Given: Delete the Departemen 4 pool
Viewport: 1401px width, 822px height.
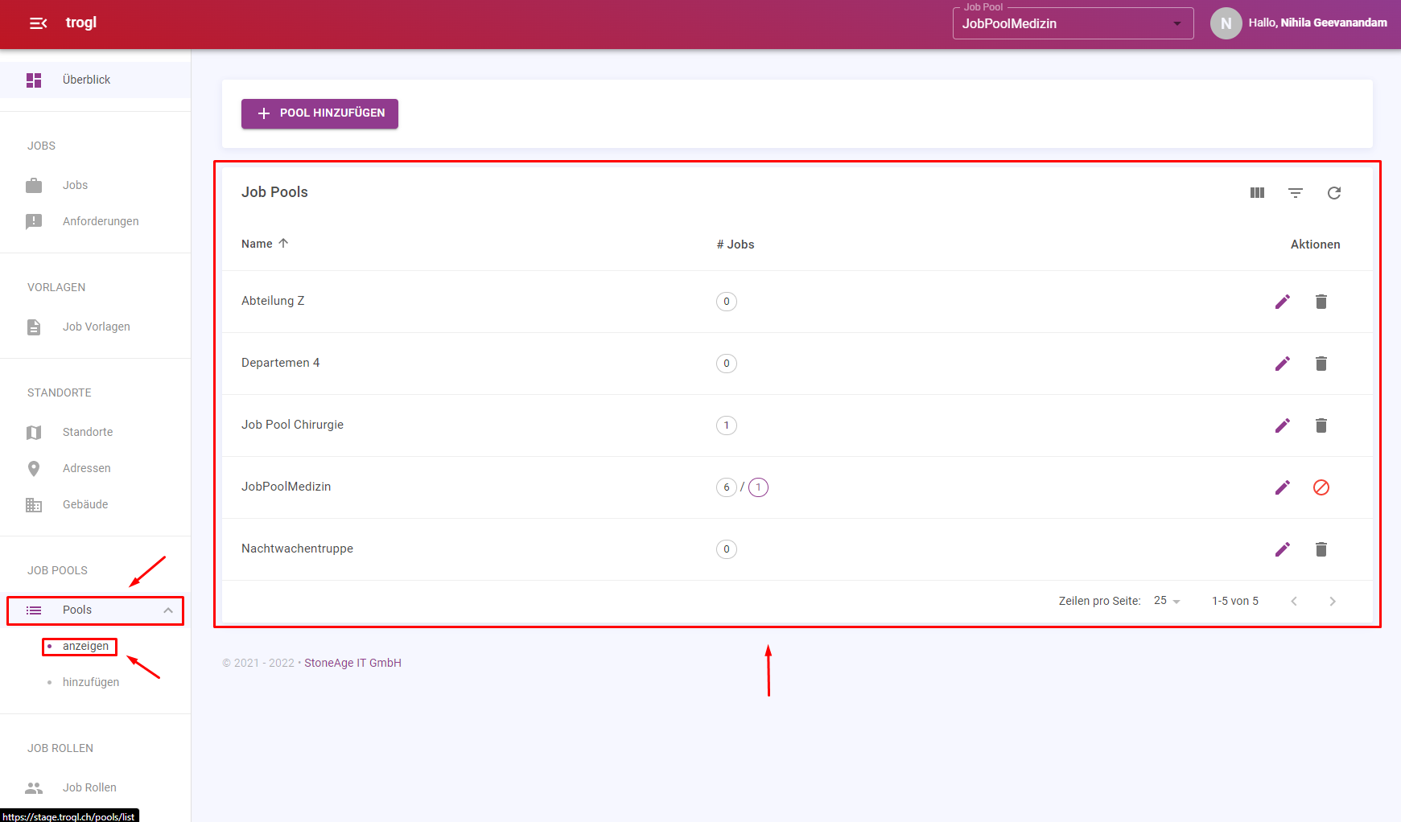Looking at the screenshot, I should point(1321,364).
